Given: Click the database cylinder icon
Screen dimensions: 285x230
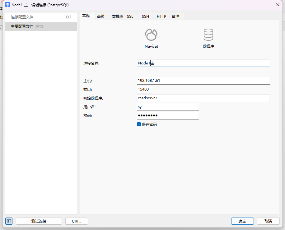Looking at the screenshot, I should 208,35.
